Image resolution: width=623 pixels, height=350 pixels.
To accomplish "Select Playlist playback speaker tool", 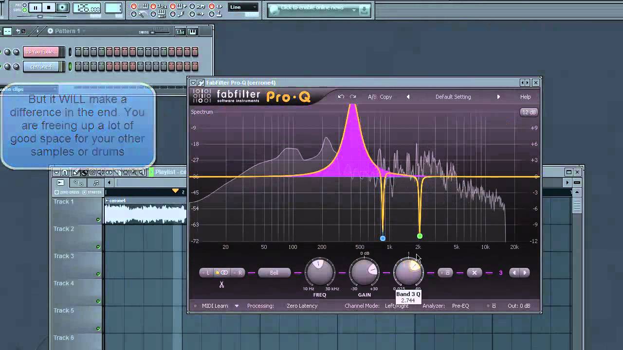I will (142, 173).
